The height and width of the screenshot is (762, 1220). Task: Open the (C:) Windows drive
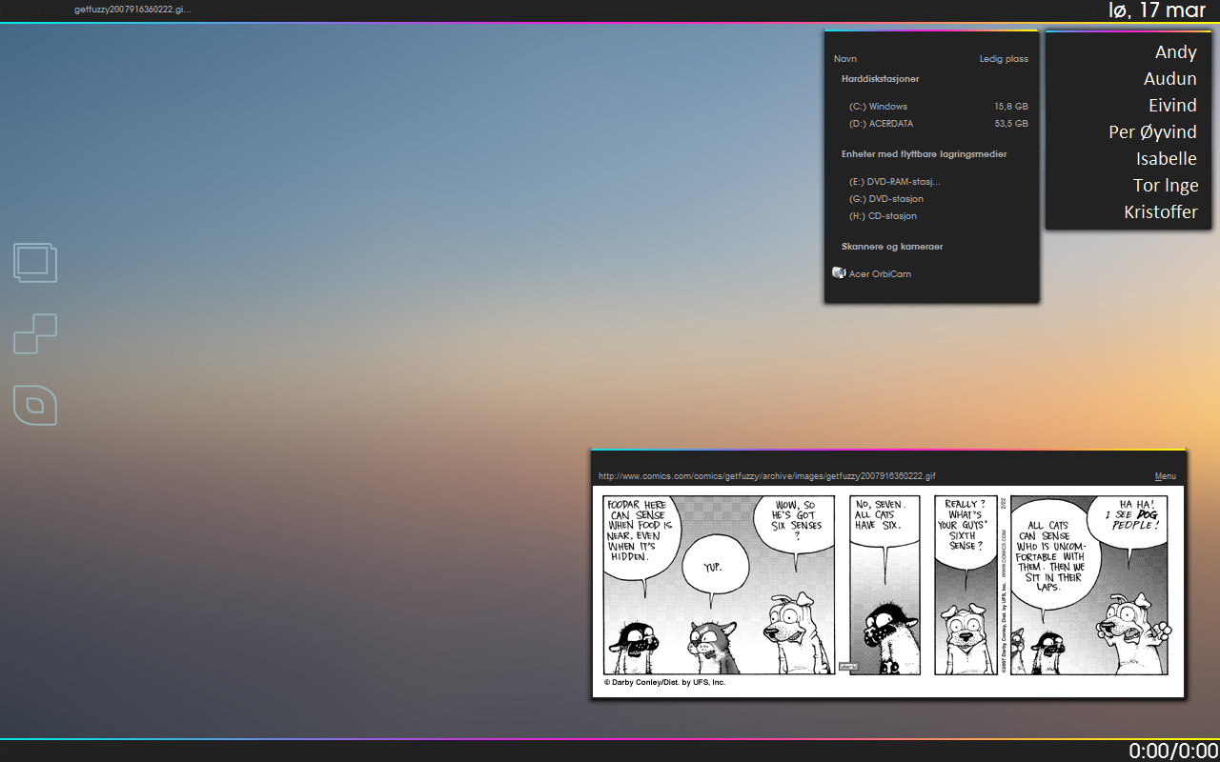[x=878, y=107]
